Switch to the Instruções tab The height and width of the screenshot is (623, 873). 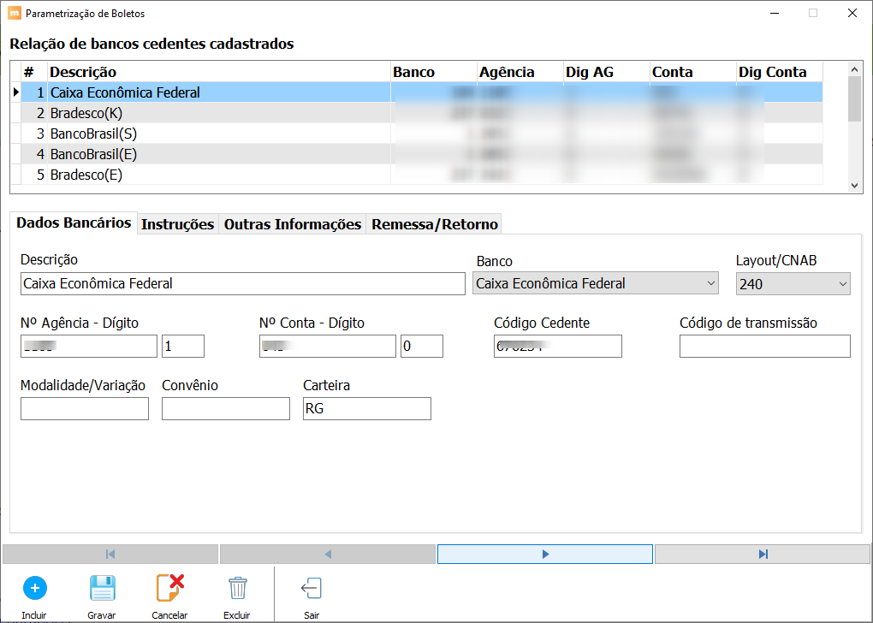pos(178,224)
